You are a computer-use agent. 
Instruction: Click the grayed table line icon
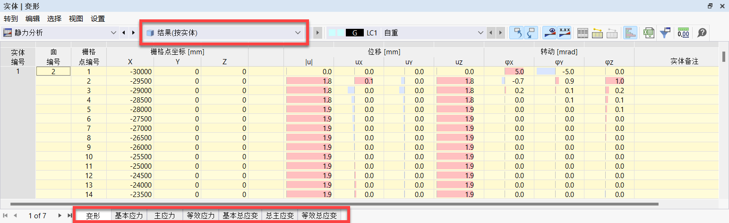click(612, 33)
